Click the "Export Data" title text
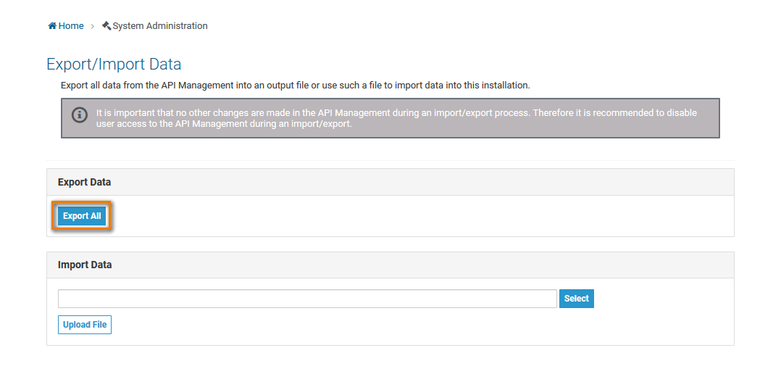Image resolution: width=781 pixels, height=390 pixels. point(84,182)
